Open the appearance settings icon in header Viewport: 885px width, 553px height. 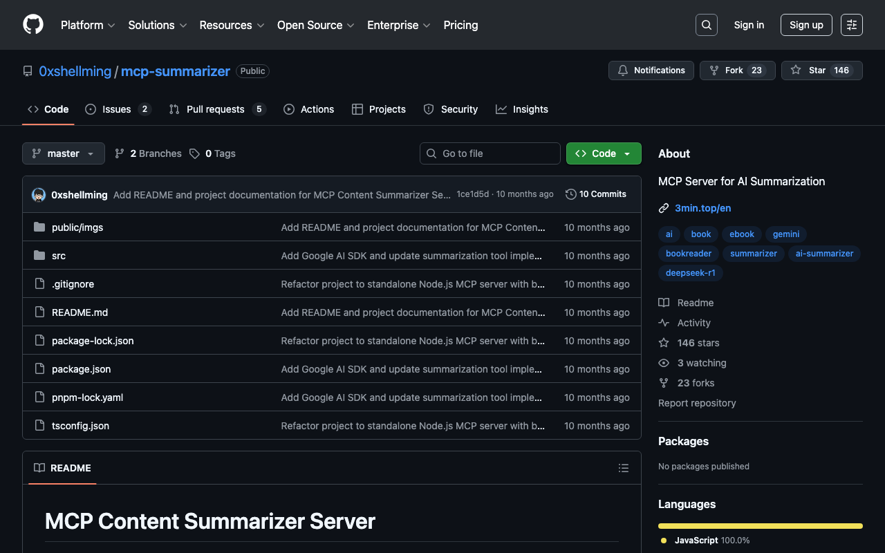click(852, 25)
